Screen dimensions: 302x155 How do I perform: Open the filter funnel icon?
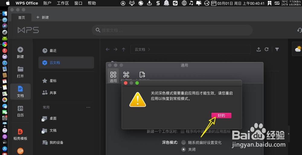pos(277,49)
